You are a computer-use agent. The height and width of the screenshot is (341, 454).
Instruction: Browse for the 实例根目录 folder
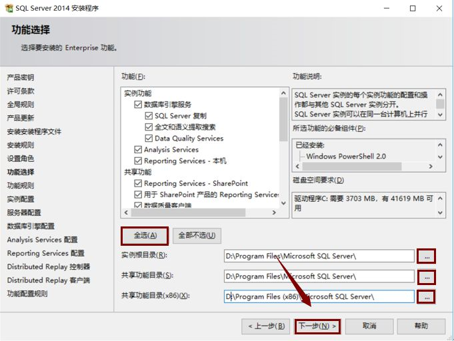pos(427,256)
